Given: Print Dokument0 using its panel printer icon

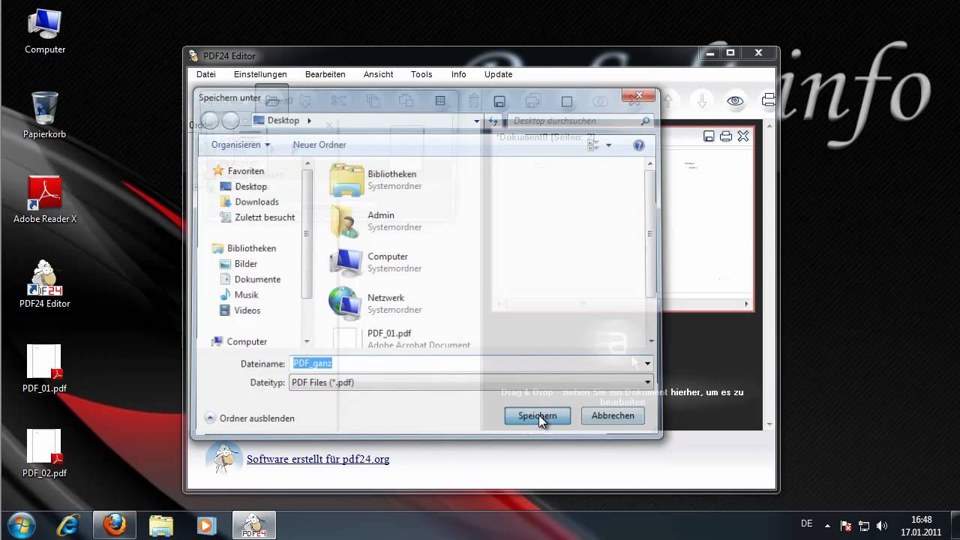Looking at the screenshot, I should coord(725,136).
